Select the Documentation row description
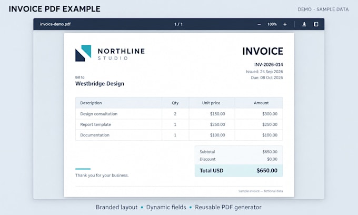The width and height of the screenshot is (358, 215). (95, 135)
